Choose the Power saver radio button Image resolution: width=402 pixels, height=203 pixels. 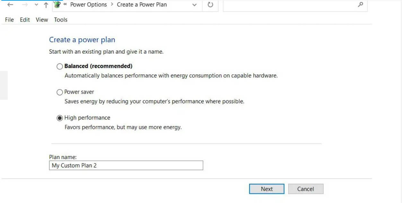(x=60, y=92)
